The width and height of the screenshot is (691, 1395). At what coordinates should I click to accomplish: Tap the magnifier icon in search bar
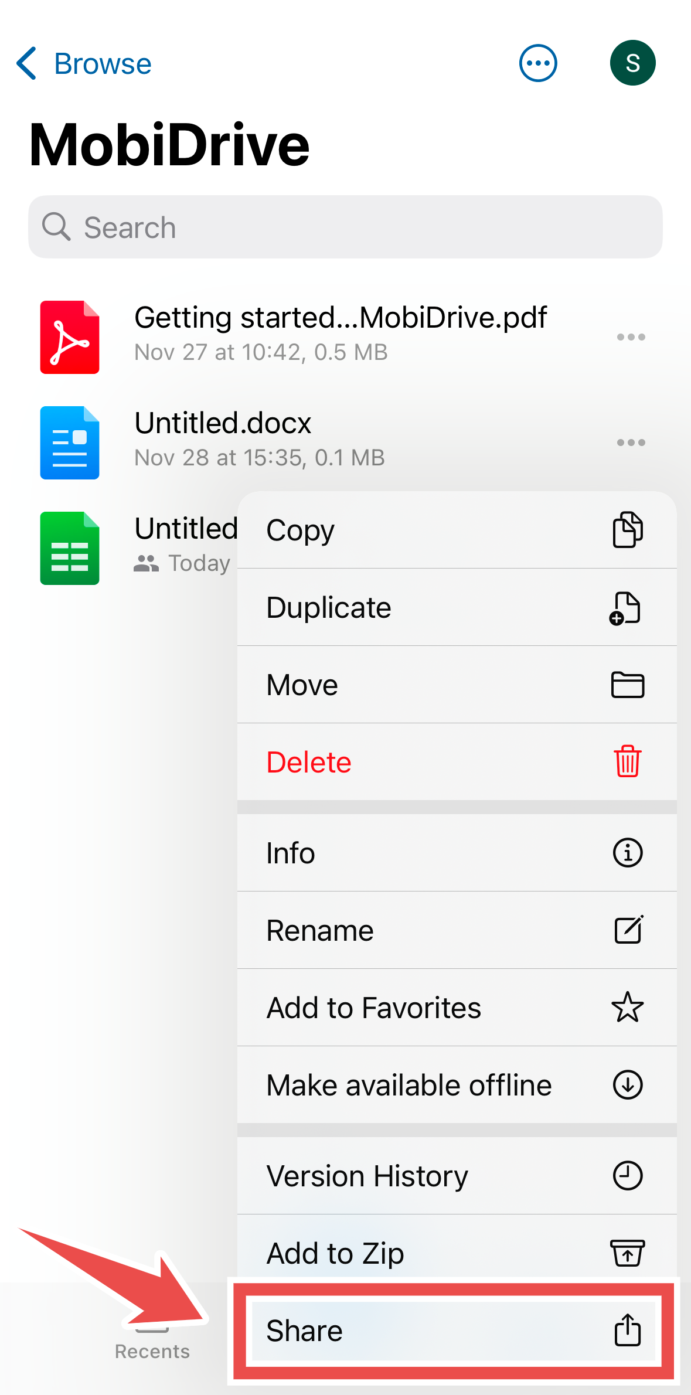[x=56, y=227]
